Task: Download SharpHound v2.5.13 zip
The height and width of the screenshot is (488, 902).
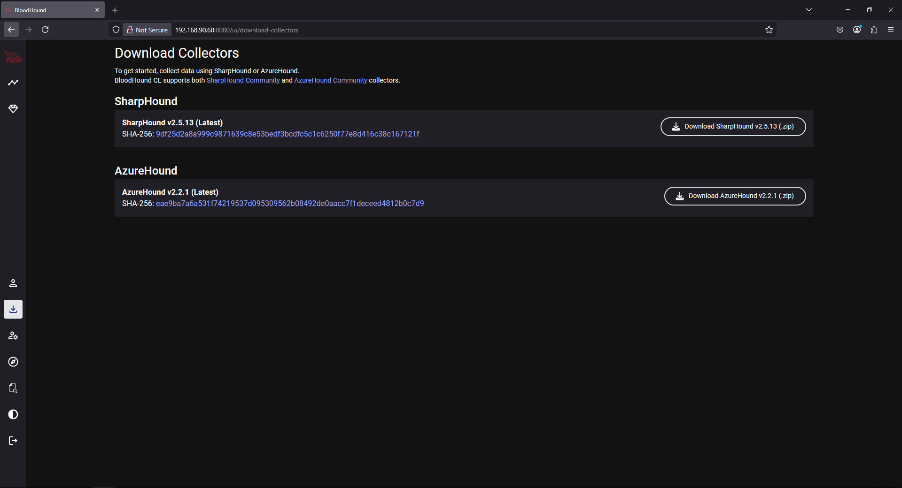Action: click(733, 127)
